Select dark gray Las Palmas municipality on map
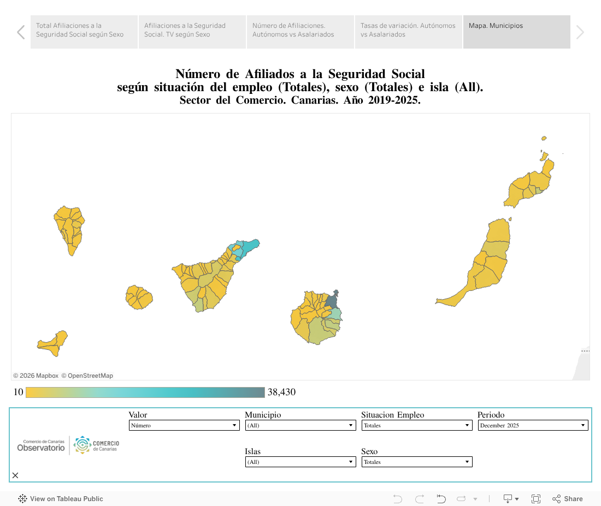The height and width of the screenshot is (506, 601). click(x=332, y=302)
